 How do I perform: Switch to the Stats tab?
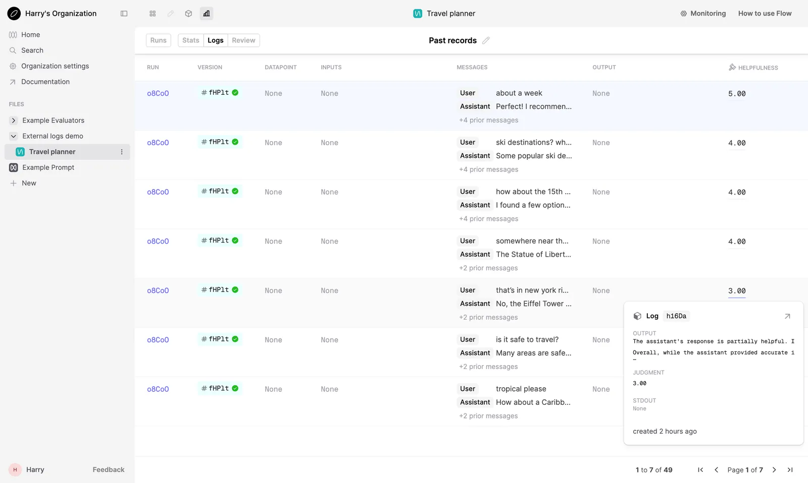click(191, 40)
